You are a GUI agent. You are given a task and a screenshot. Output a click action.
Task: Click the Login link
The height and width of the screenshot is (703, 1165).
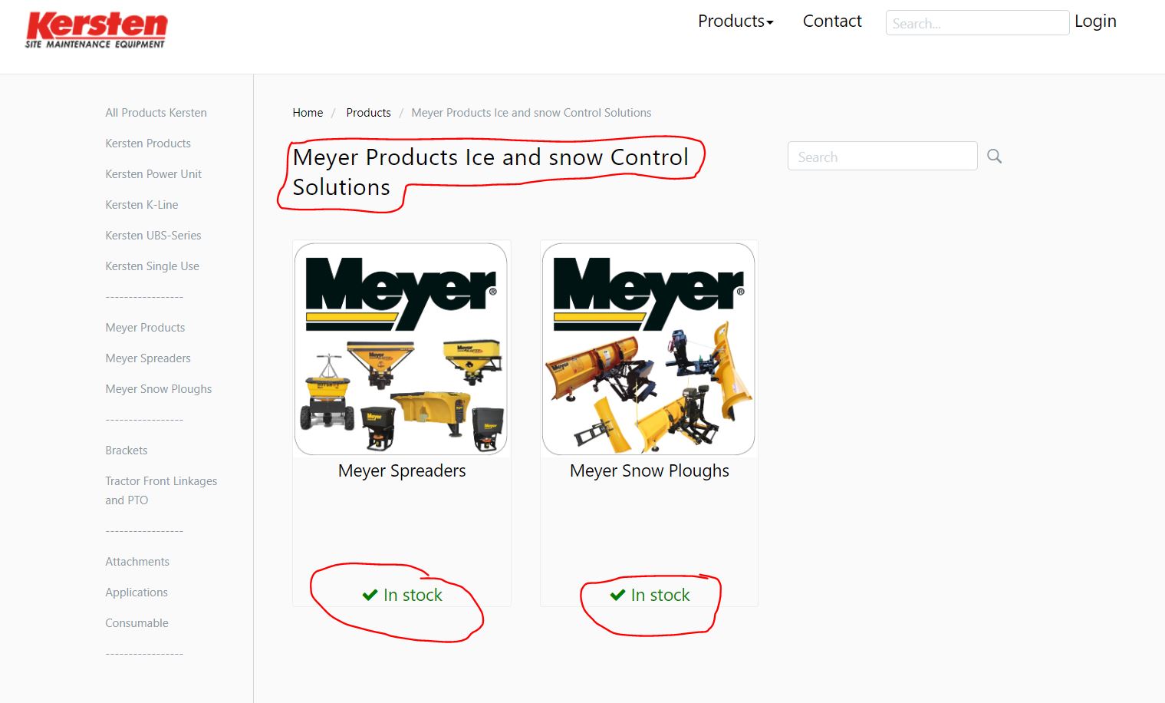pos(1095,21)
